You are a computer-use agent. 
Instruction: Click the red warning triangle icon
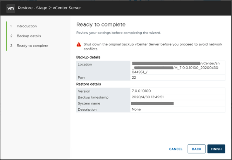coord(79,44)
